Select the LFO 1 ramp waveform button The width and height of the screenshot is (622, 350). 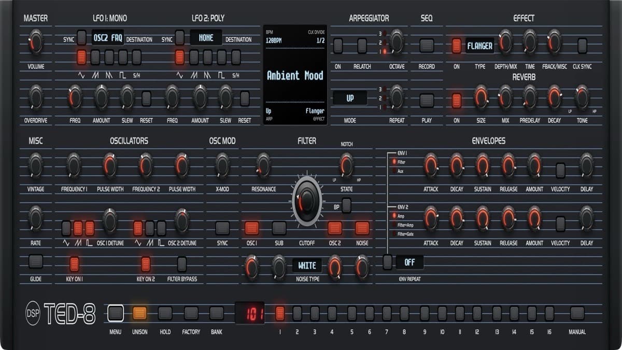click(x=109, y=57)
